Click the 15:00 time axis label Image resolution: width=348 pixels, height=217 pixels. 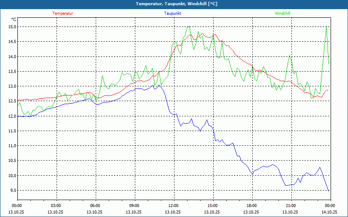pos(213,205)
